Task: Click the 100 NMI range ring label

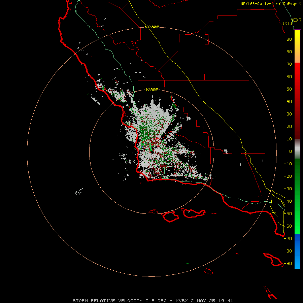Action: click(151, 27)
